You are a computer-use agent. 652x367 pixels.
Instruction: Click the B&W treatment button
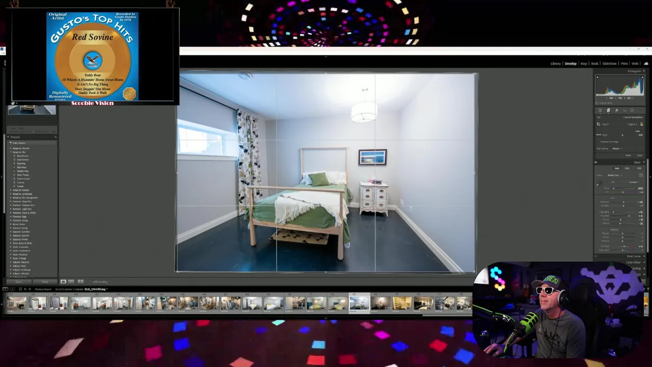pos(628,168)
